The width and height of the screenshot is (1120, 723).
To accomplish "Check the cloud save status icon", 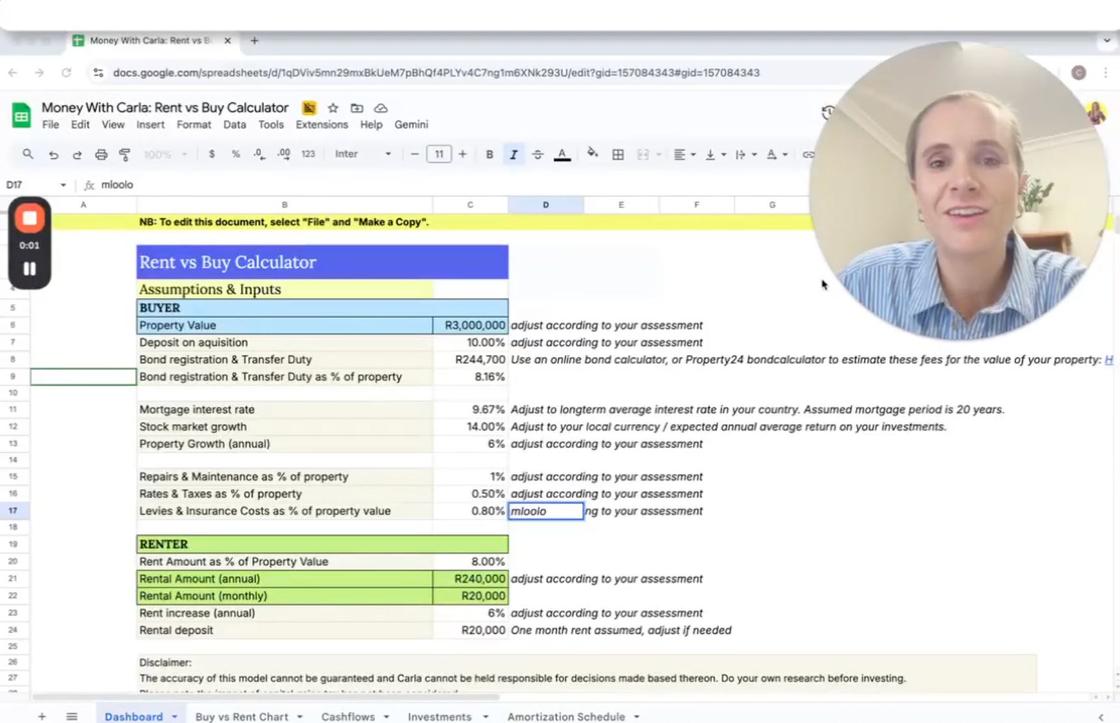I will (381, 108).
